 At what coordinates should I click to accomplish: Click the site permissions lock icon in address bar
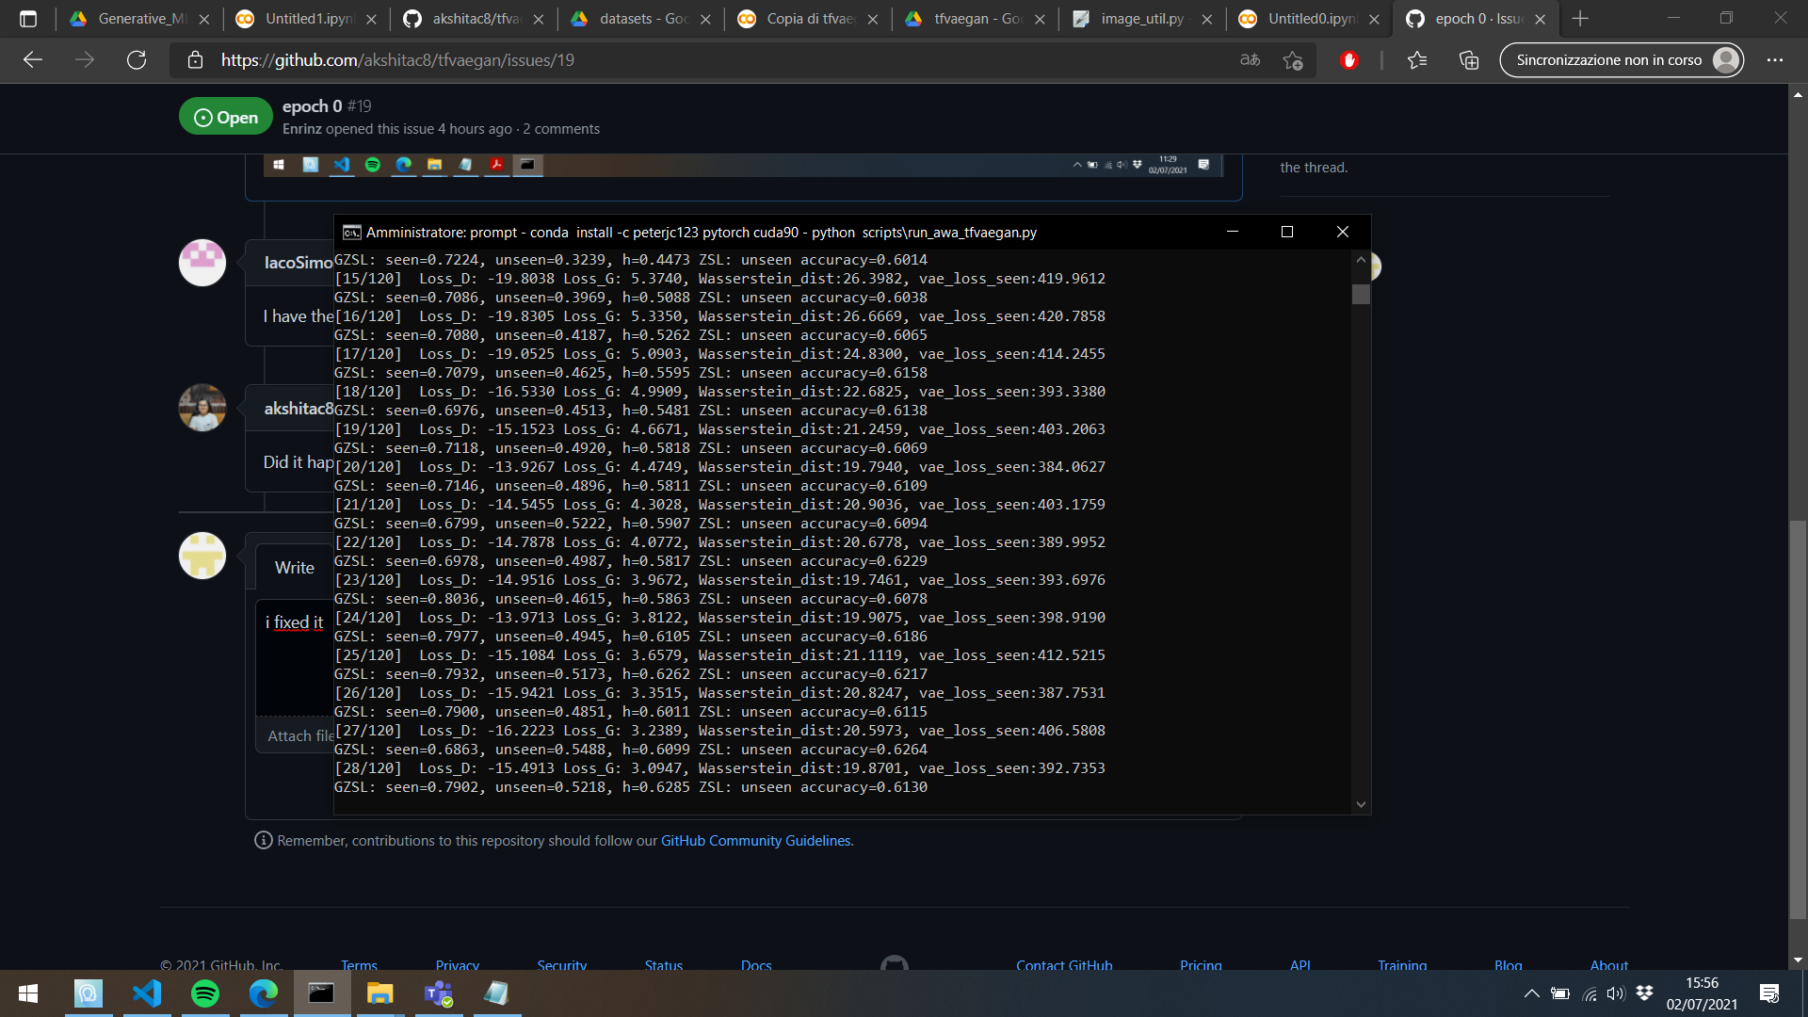[x=195, y=59]
